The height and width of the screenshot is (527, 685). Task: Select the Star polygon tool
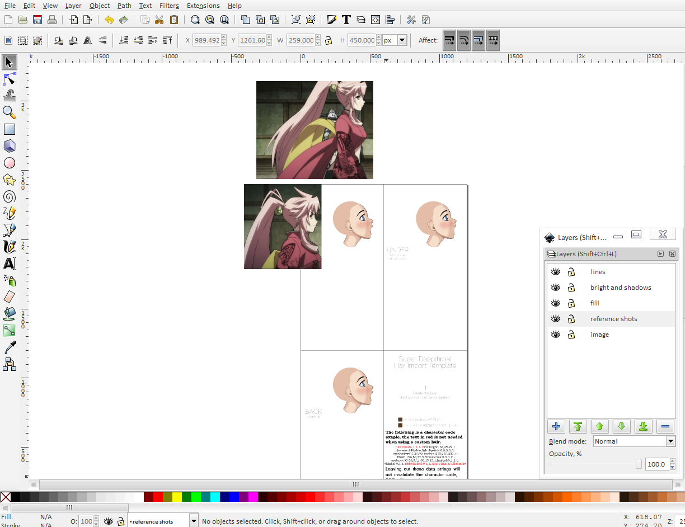(x=9, y=180)
